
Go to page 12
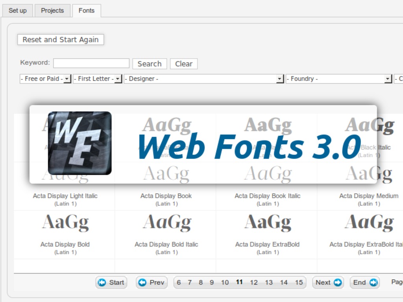[x=254, y=282]
